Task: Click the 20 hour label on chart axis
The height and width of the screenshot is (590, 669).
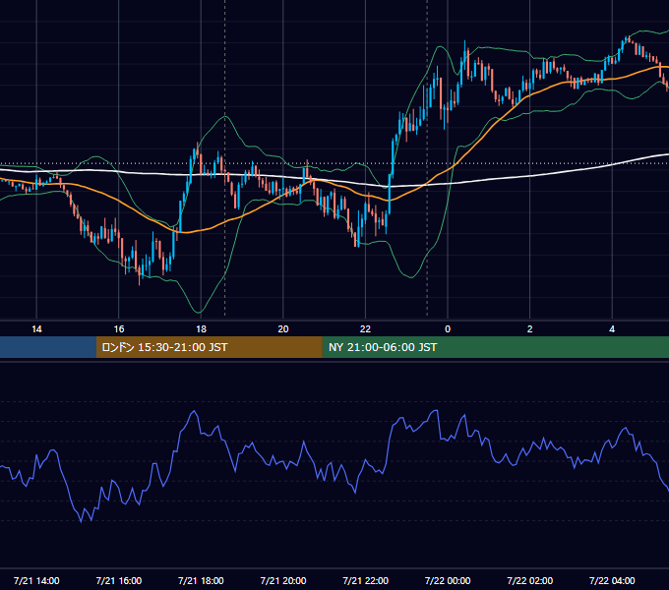Action: [283, 329]
